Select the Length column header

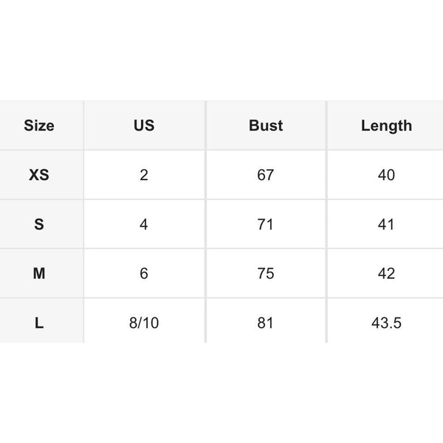pos(386,126)
